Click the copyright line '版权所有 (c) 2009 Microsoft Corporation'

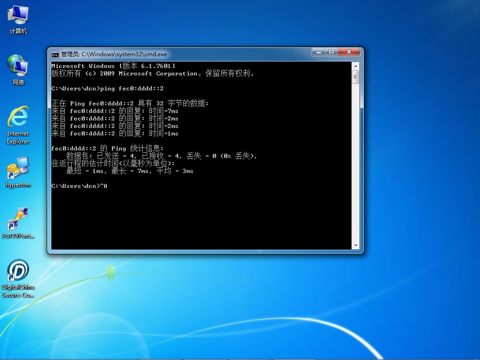(x=153, y=74)
